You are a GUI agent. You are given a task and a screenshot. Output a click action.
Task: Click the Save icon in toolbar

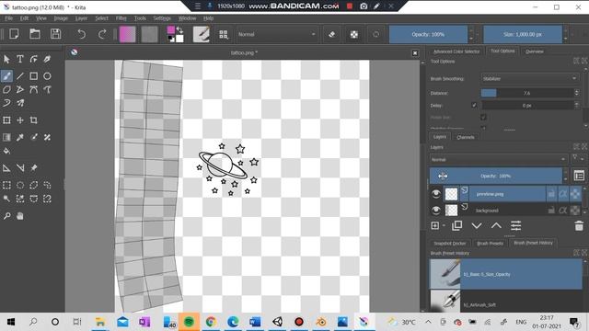click(55, 34)
